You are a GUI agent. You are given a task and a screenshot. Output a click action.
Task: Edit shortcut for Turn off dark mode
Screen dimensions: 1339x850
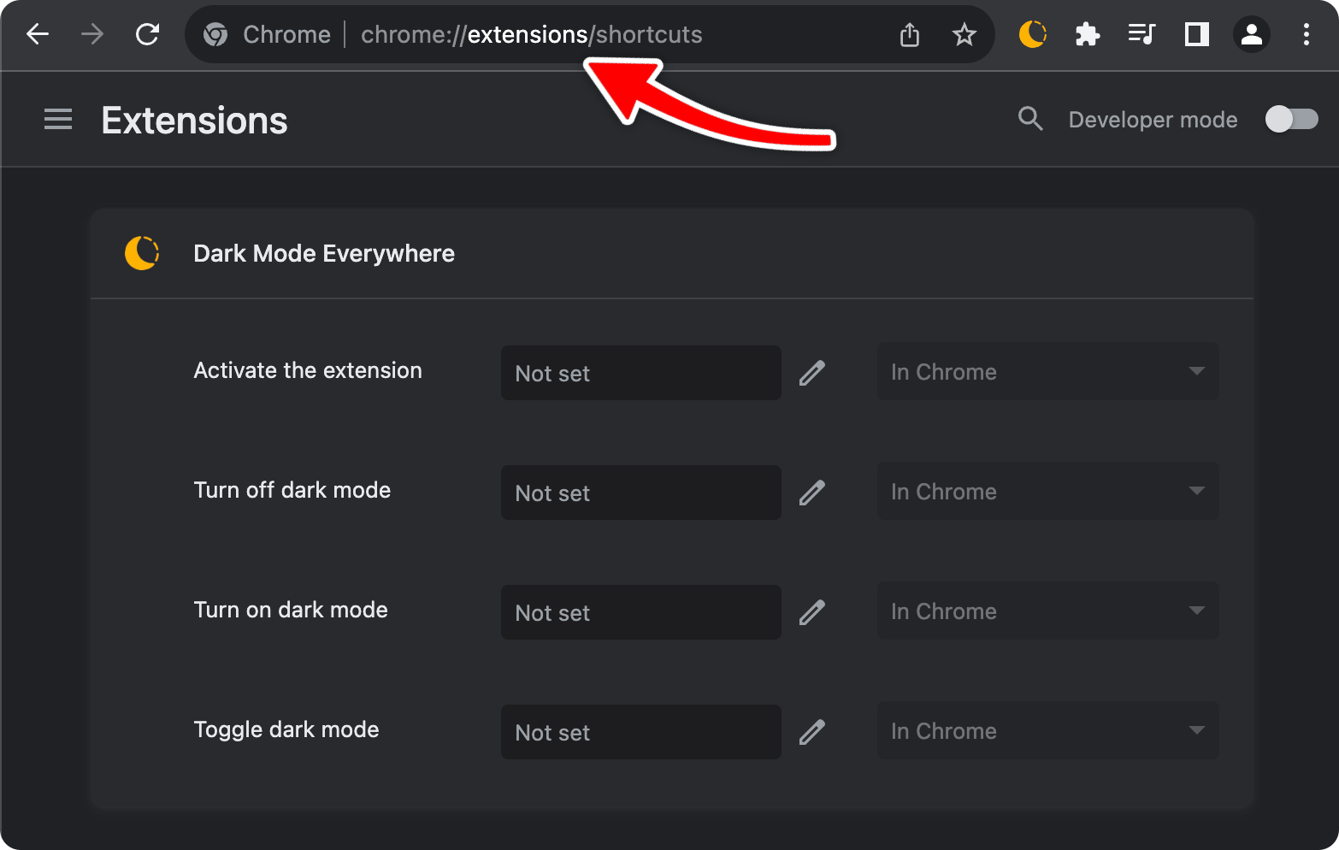click(x=812, y=493)
